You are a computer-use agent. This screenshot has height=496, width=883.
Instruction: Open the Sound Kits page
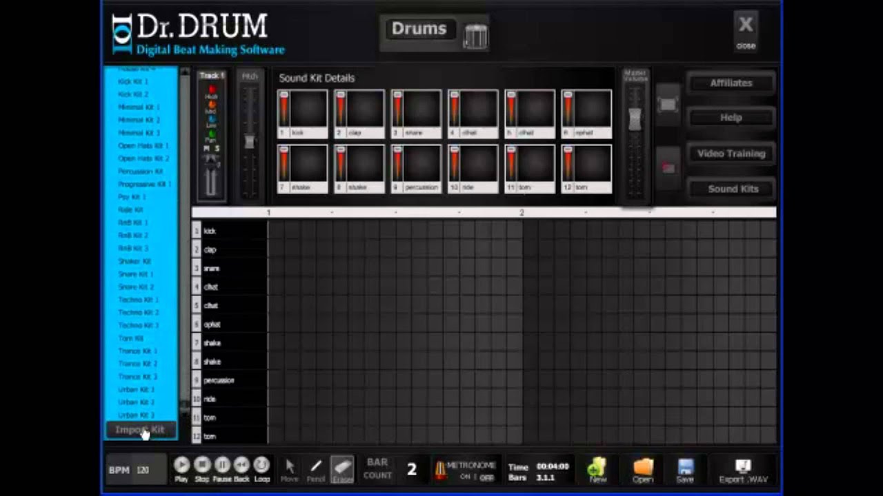(731, 189)
